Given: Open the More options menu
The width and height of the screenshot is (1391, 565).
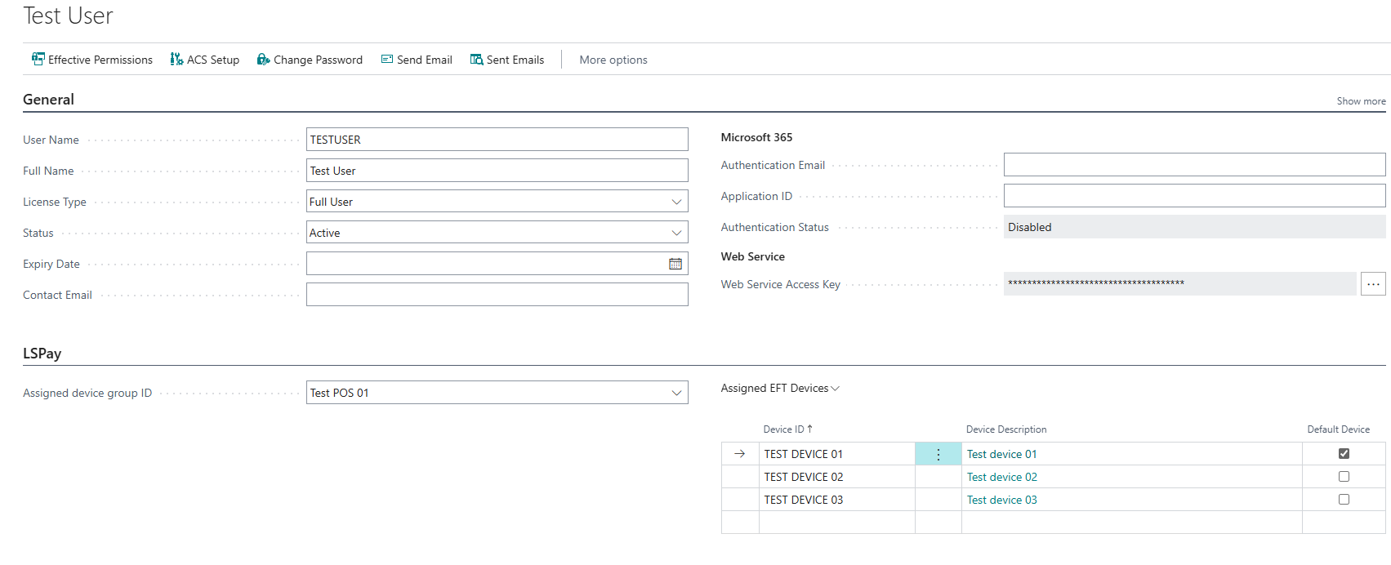Looking at the screenshot, I should [x=613, y=60].
